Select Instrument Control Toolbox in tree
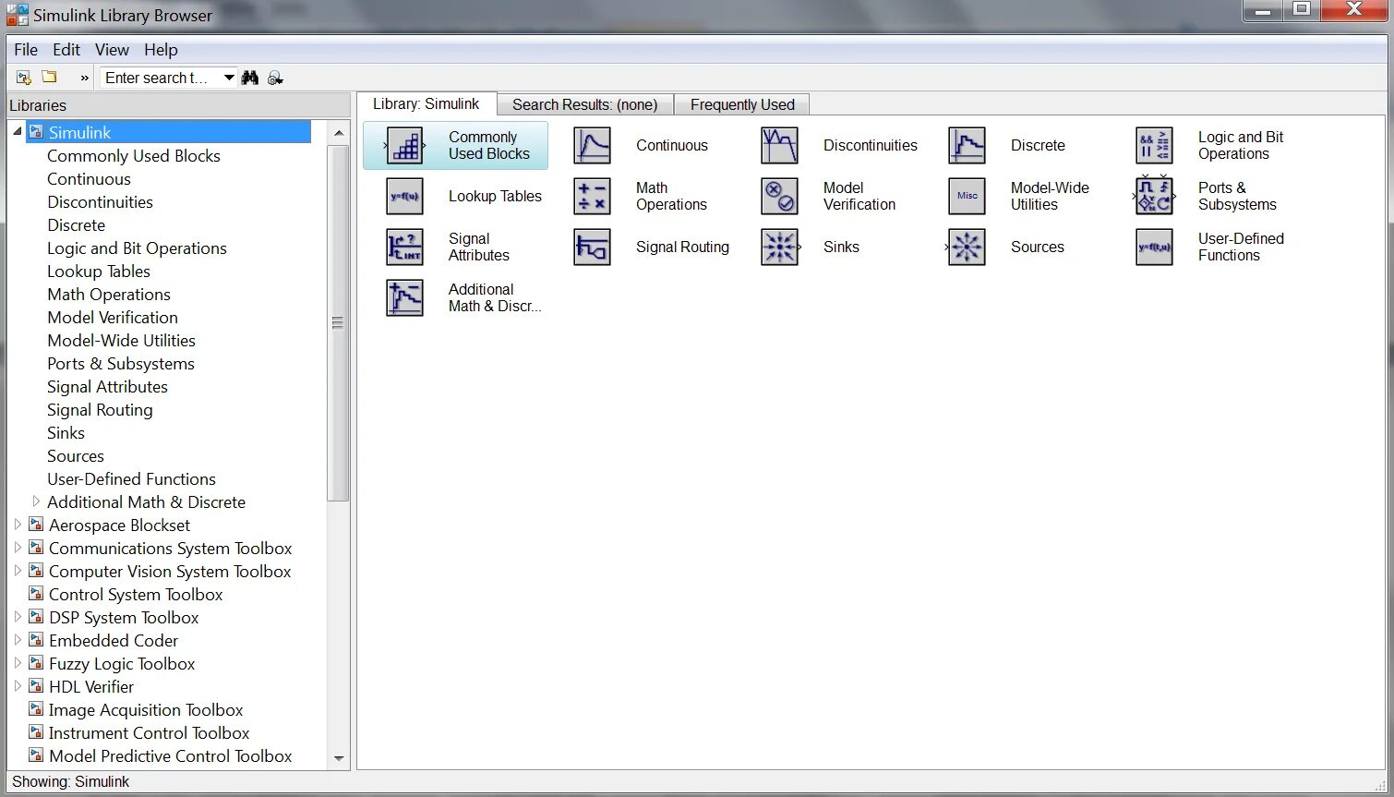 149,733
